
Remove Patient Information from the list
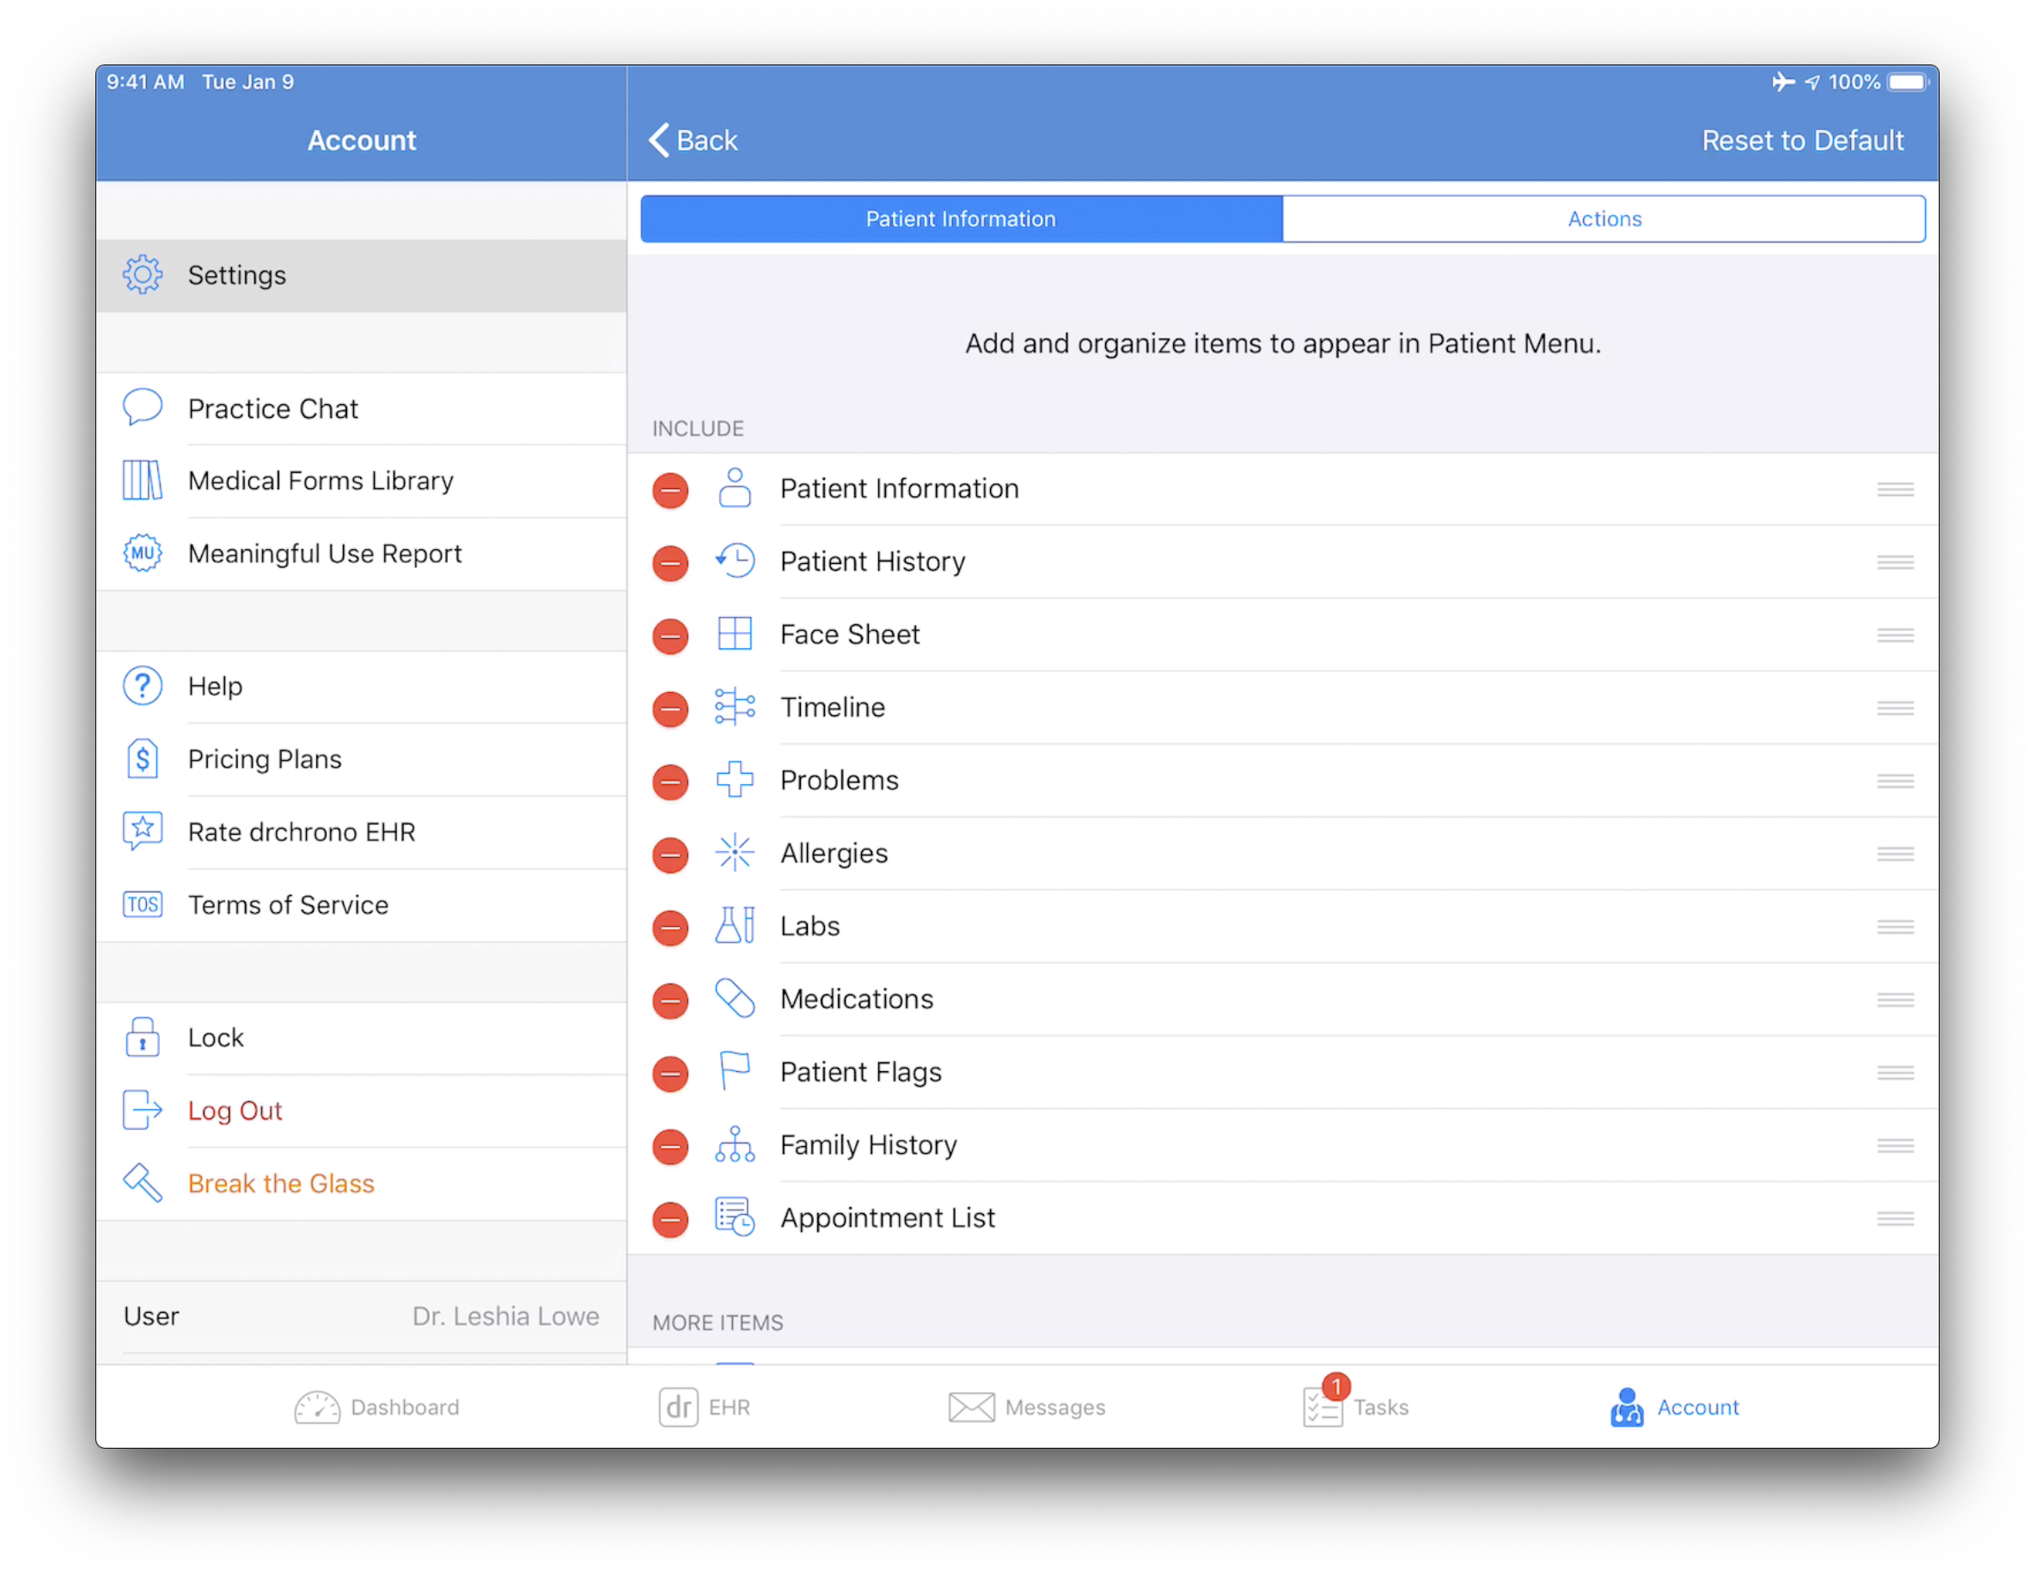669,489
